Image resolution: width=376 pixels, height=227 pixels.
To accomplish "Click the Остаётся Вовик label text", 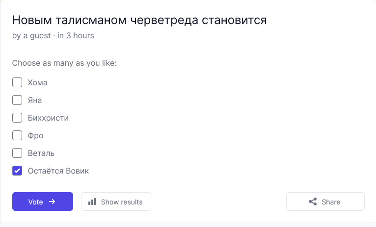I will click(x=58, y=171).
